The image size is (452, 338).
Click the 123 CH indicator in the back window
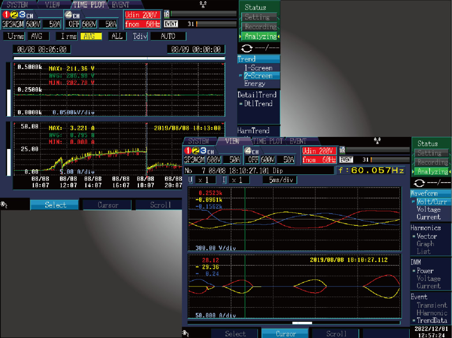pos(18,15)
